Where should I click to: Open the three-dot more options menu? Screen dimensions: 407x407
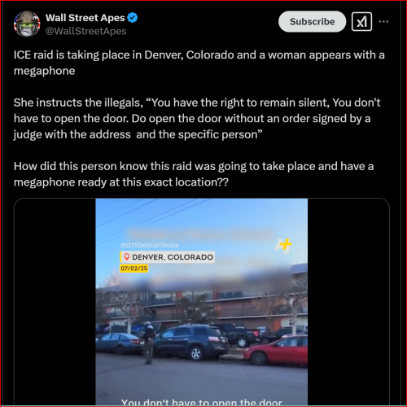pyautogui.click(x=383, y=21)
